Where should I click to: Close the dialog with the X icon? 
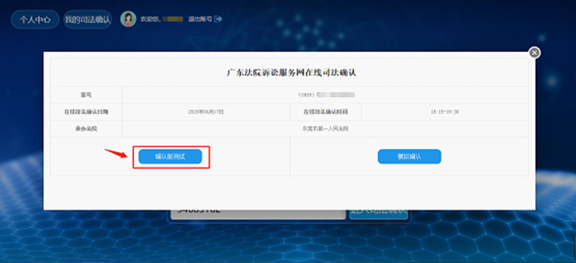click(x=535, y=53)
